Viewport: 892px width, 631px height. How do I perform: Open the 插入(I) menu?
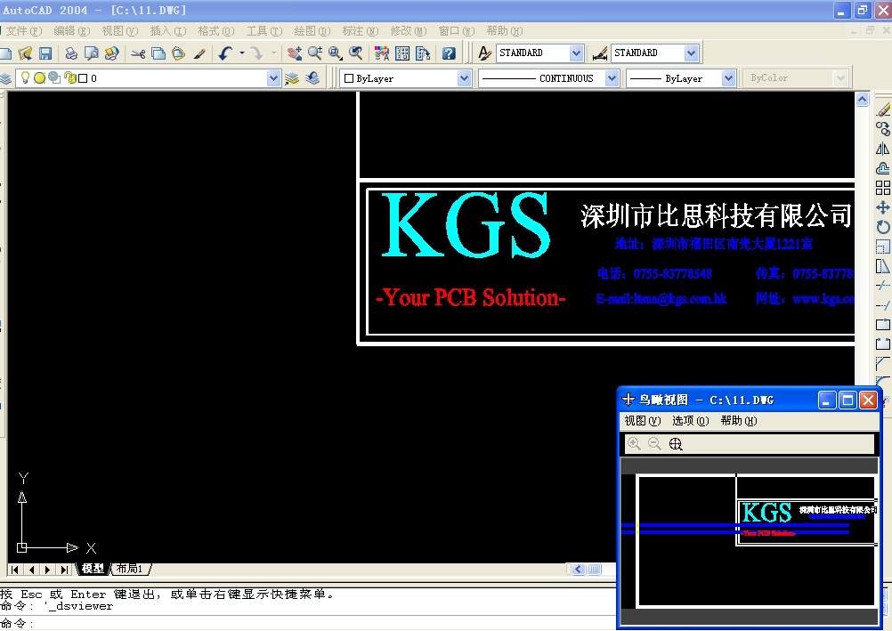coord(168,31)
